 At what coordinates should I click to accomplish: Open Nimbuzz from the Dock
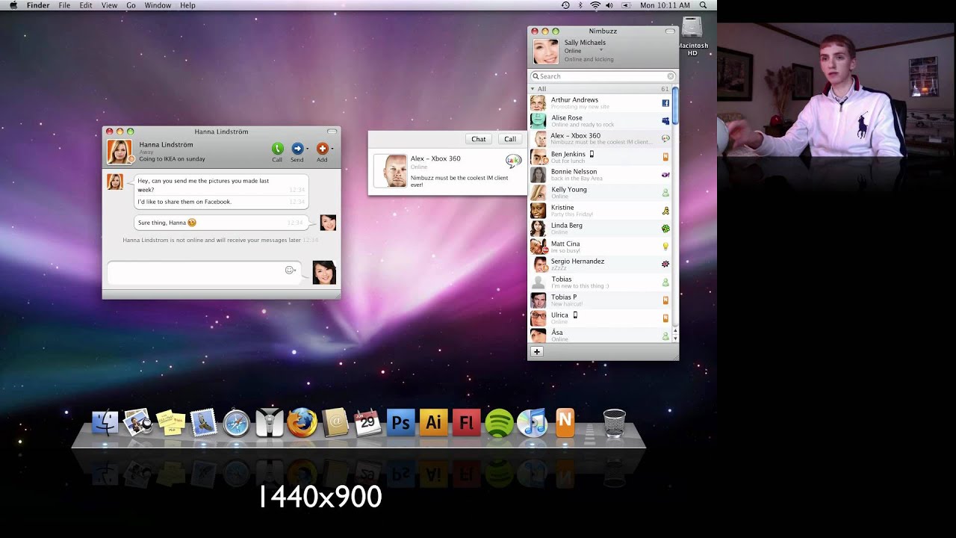pyautogui.click(x=565, y=422)
